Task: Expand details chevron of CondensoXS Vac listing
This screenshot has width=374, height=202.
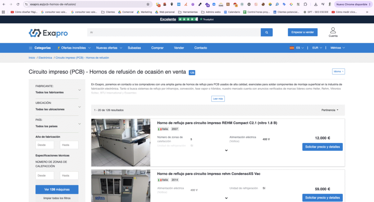Action: [226, 198]
